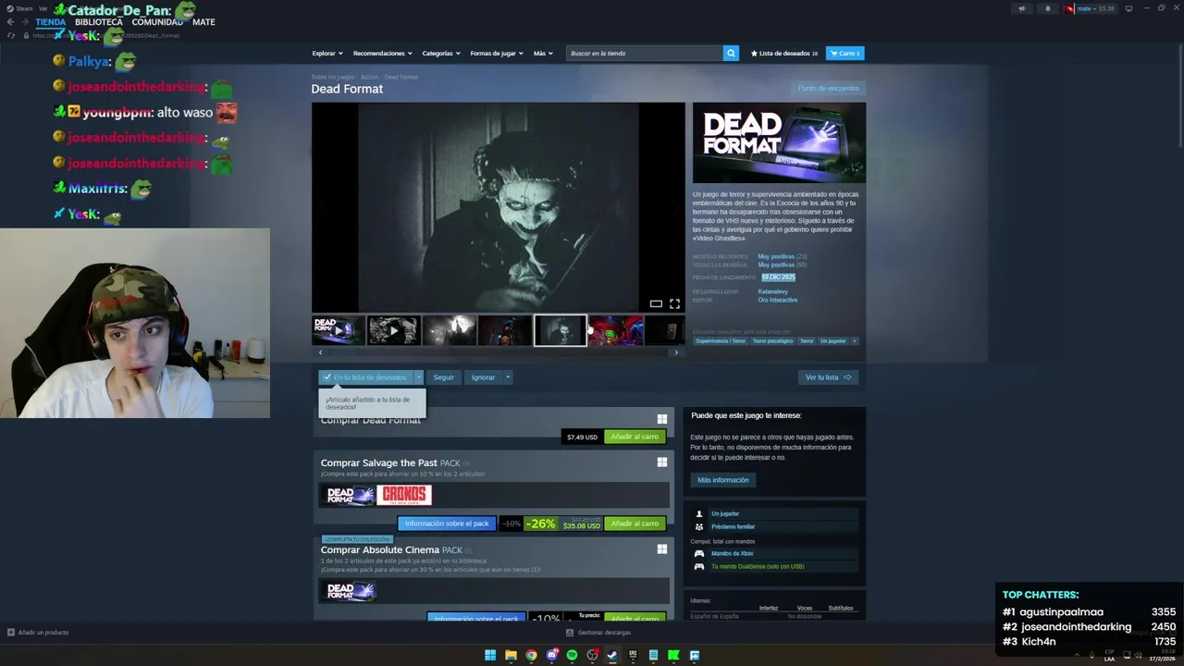Select the red and green colorful screenshot thumbnail

click(615, 330)
